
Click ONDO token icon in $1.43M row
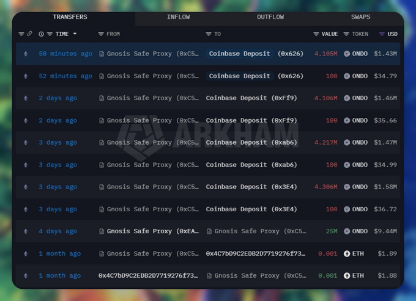347,54
